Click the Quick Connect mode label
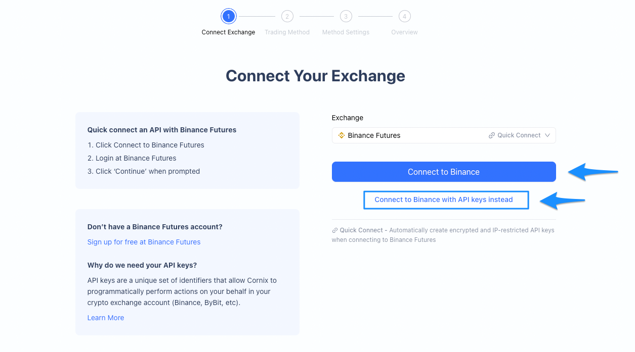This screenshot has height=352, width=635. (519, 135)
